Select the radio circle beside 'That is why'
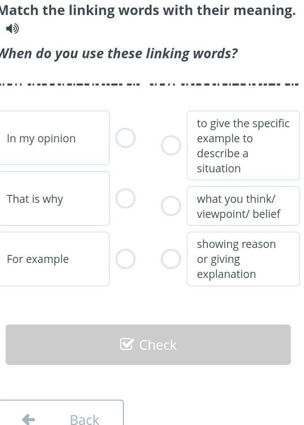 point(126,198)
